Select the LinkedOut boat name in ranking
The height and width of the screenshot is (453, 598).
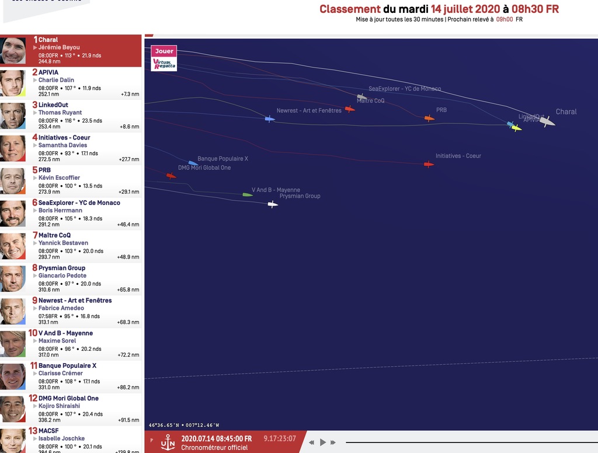[x=53, y=105]
